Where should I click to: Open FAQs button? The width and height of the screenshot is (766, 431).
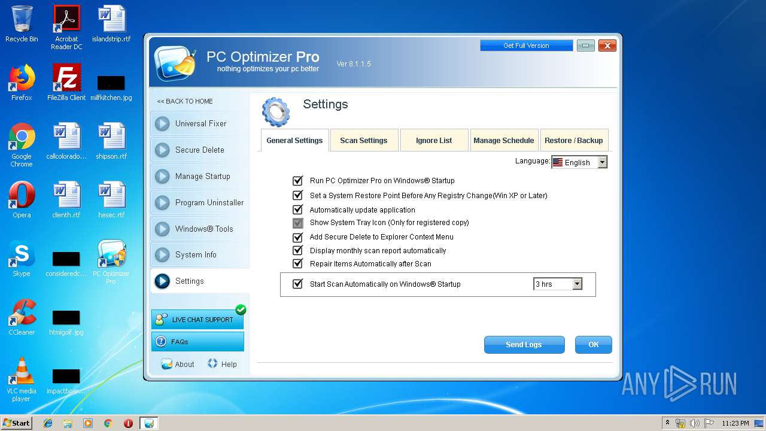[197, 342]
